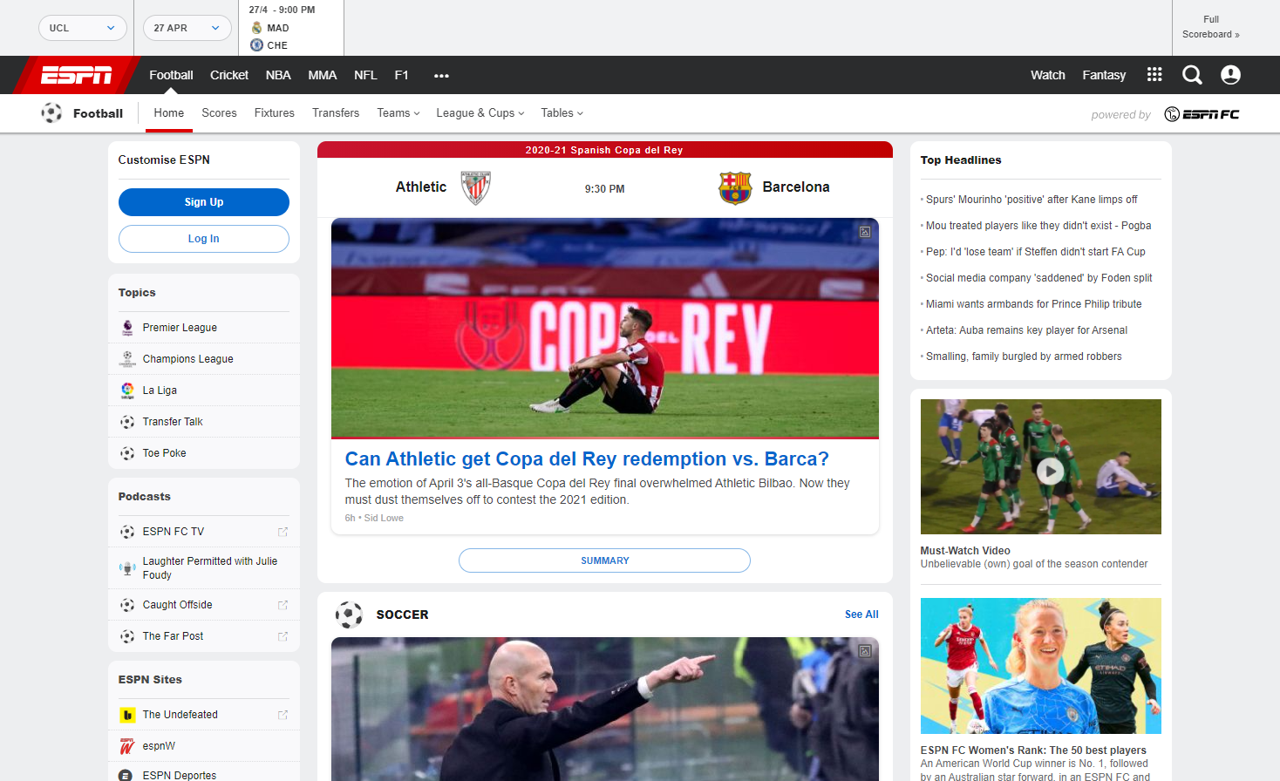Select the Football nav item

click(x=171, y=75)
